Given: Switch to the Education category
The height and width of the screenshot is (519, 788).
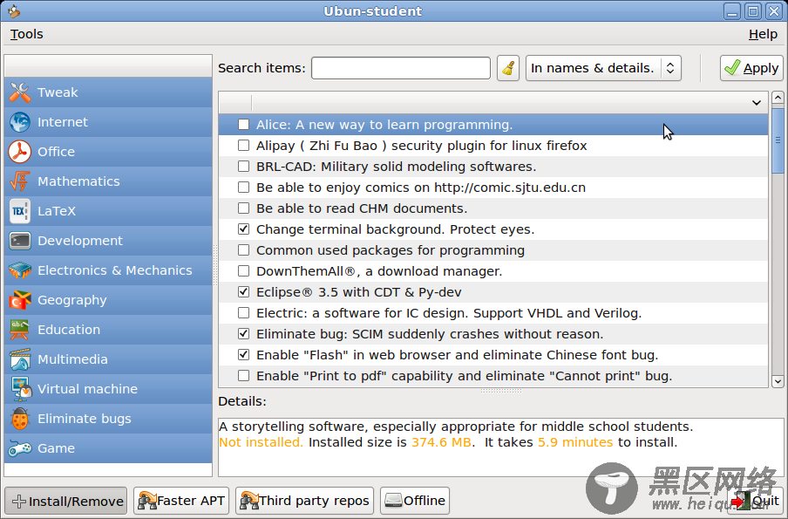Looking at the screenshot, I should point(108,330).
